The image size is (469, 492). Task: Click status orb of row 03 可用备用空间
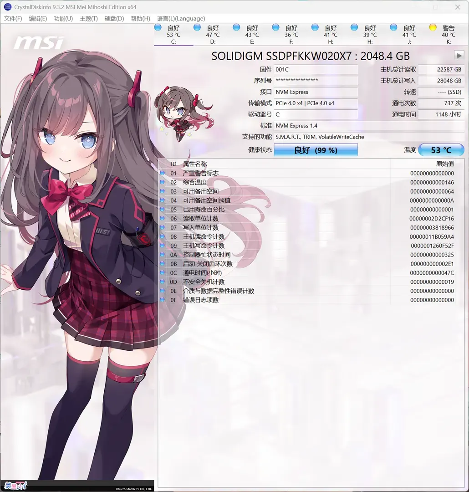pyautogui.click(x=162, y=191)
